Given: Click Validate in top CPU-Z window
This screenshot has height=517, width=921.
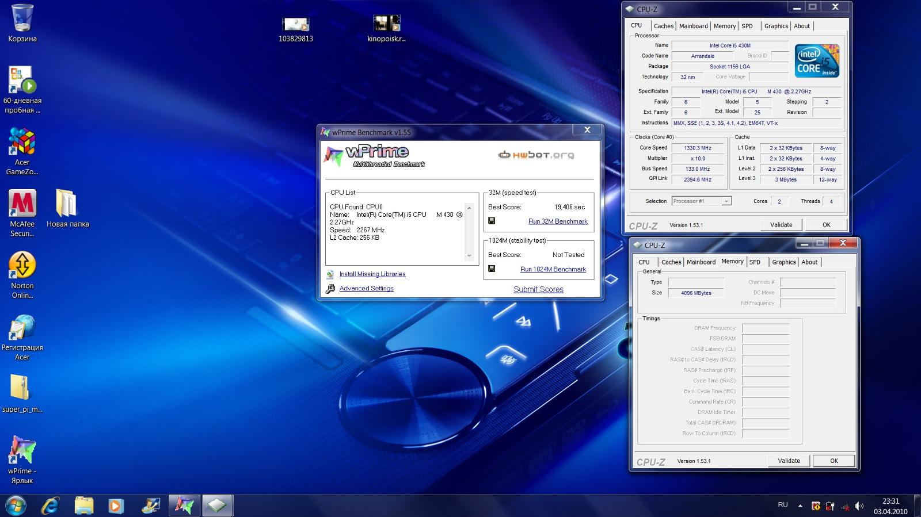Looking at the screenshot, I should 781,225.
